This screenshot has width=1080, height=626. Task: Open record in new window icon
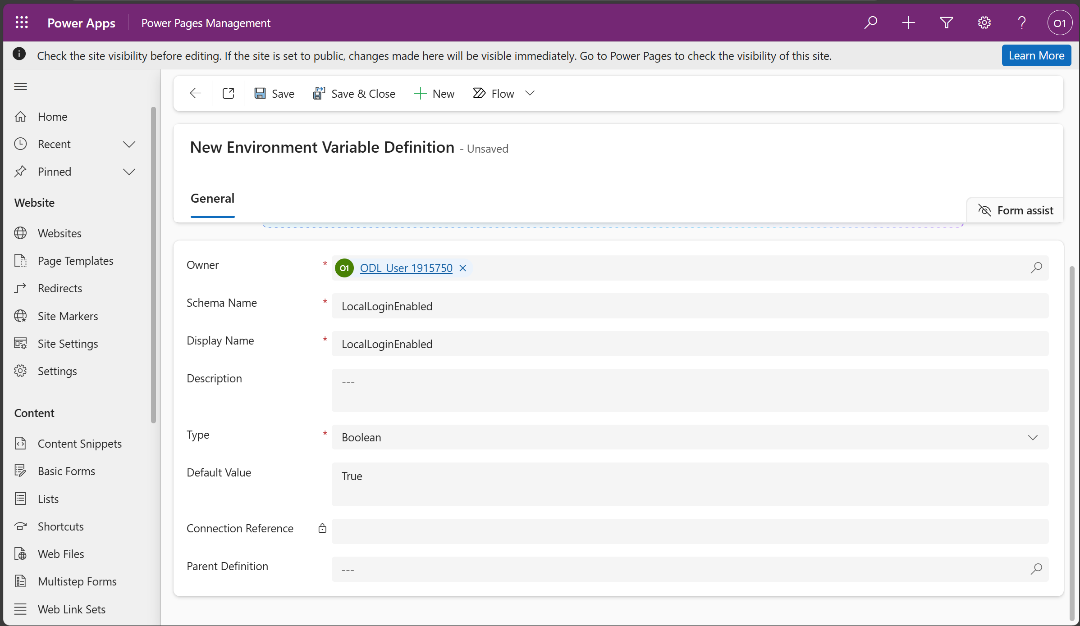click(228, 93)
